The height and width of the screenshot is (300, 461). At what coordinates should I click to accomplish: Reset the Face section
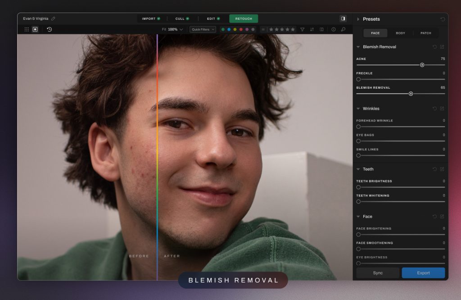click(434, 217)
